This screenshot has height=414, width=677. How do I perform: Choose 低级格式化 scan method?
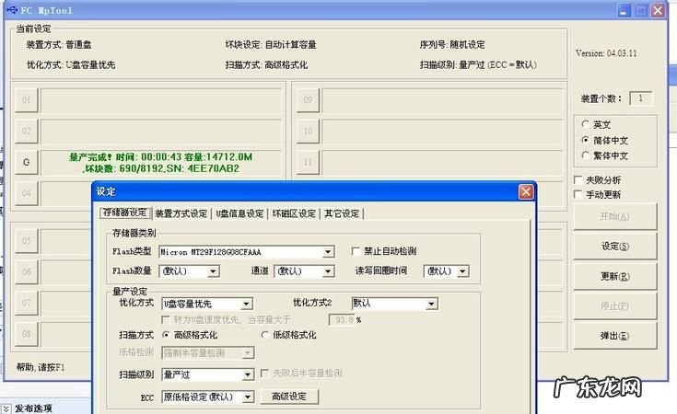[266, 335]
